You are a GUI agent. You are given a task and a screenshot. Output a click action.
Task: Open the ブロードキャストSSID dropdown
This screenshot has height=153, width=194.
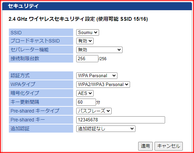pyautogui.click(x=85, y=41)
